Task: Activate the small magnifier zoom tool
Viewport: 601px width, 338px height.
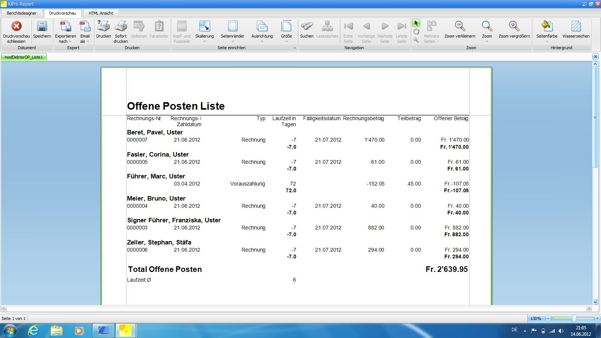Action: [x=416, y=40]
